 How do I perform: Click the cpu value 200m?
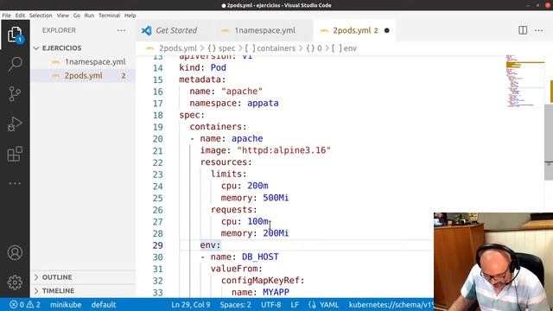click(257, 186)
